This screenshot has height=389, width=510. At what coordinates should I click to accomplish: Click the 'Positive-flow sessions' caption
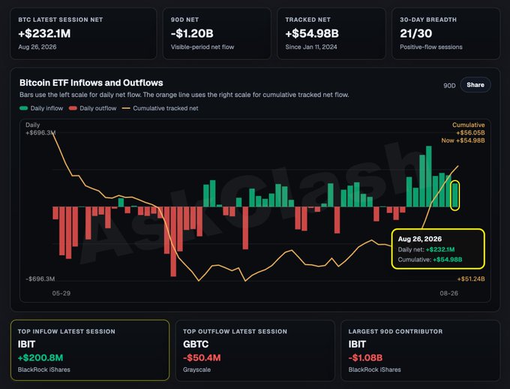[x=431, y=47]
